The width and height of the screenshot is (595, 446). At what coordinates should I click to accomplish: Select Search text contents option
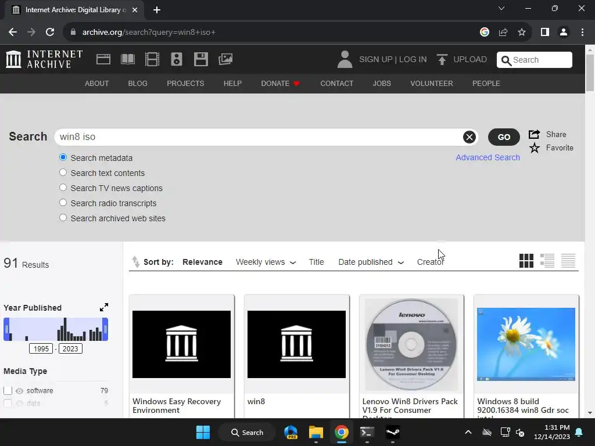coord(63,172)
